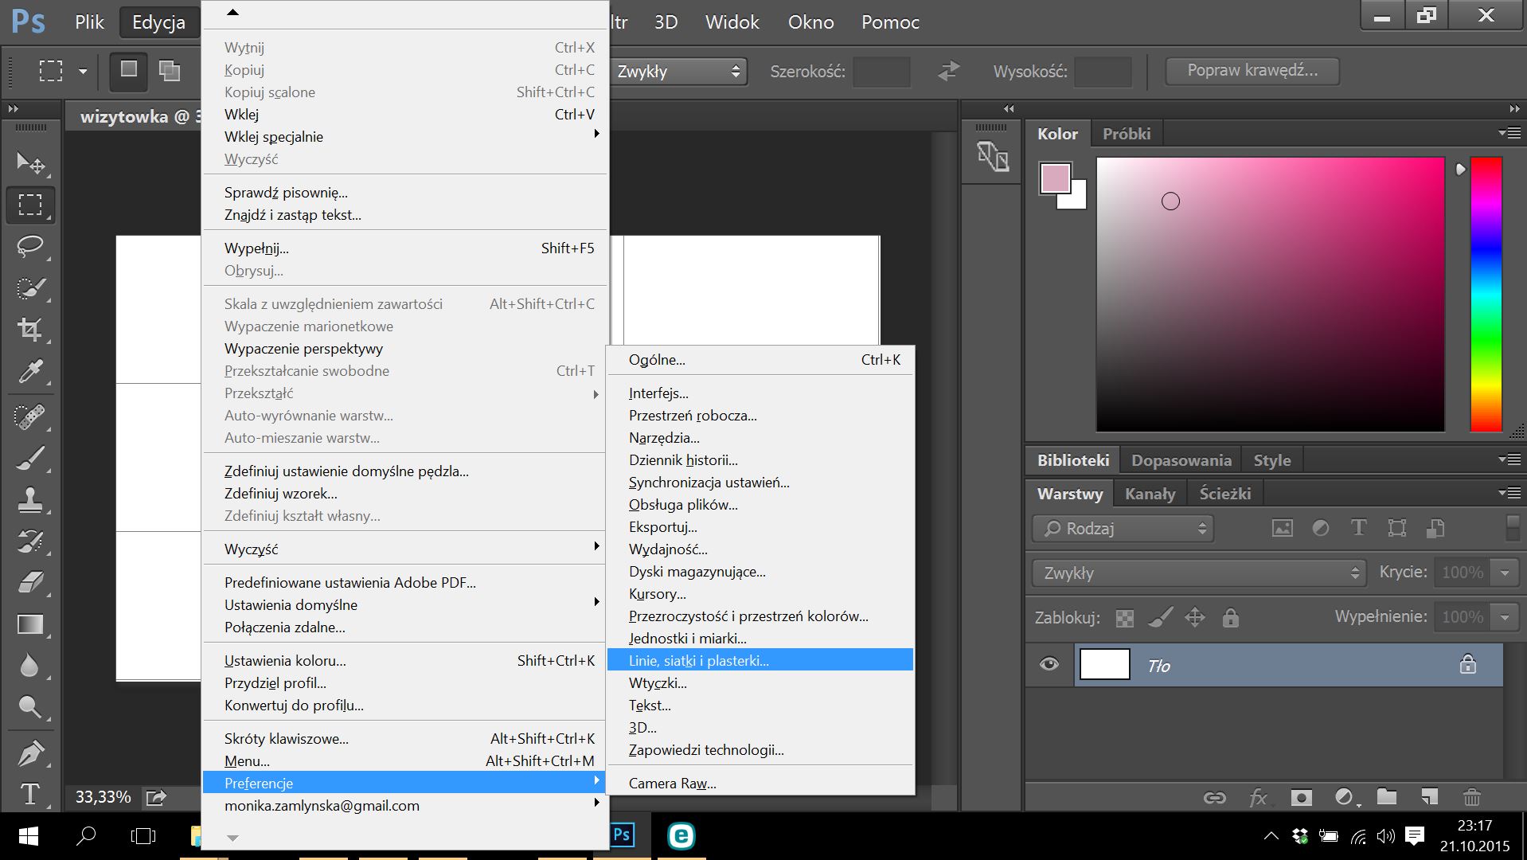This screenshot has height=860, width=1527.
Task: Toggle visibility of Tło layer
Action: pyautogui.click(x=1049, y=663)
